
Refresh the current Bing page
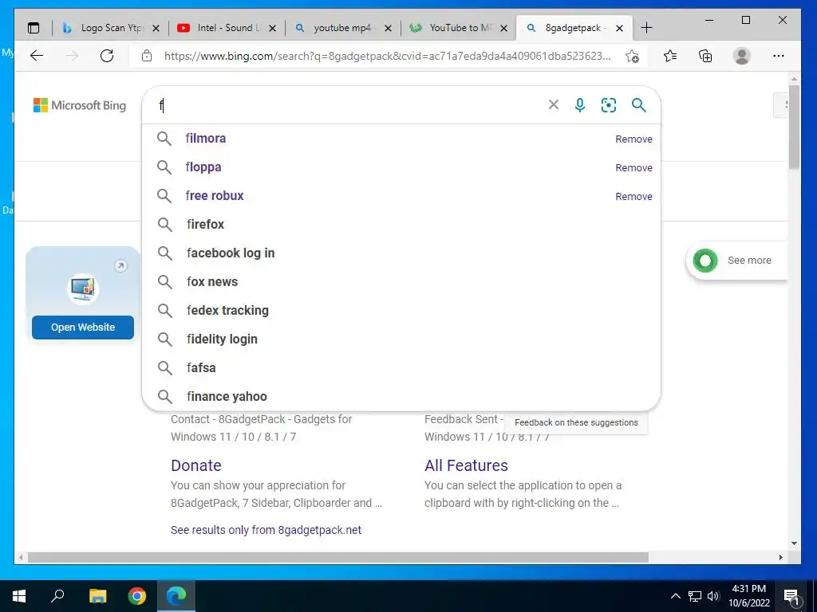point(107,56)
